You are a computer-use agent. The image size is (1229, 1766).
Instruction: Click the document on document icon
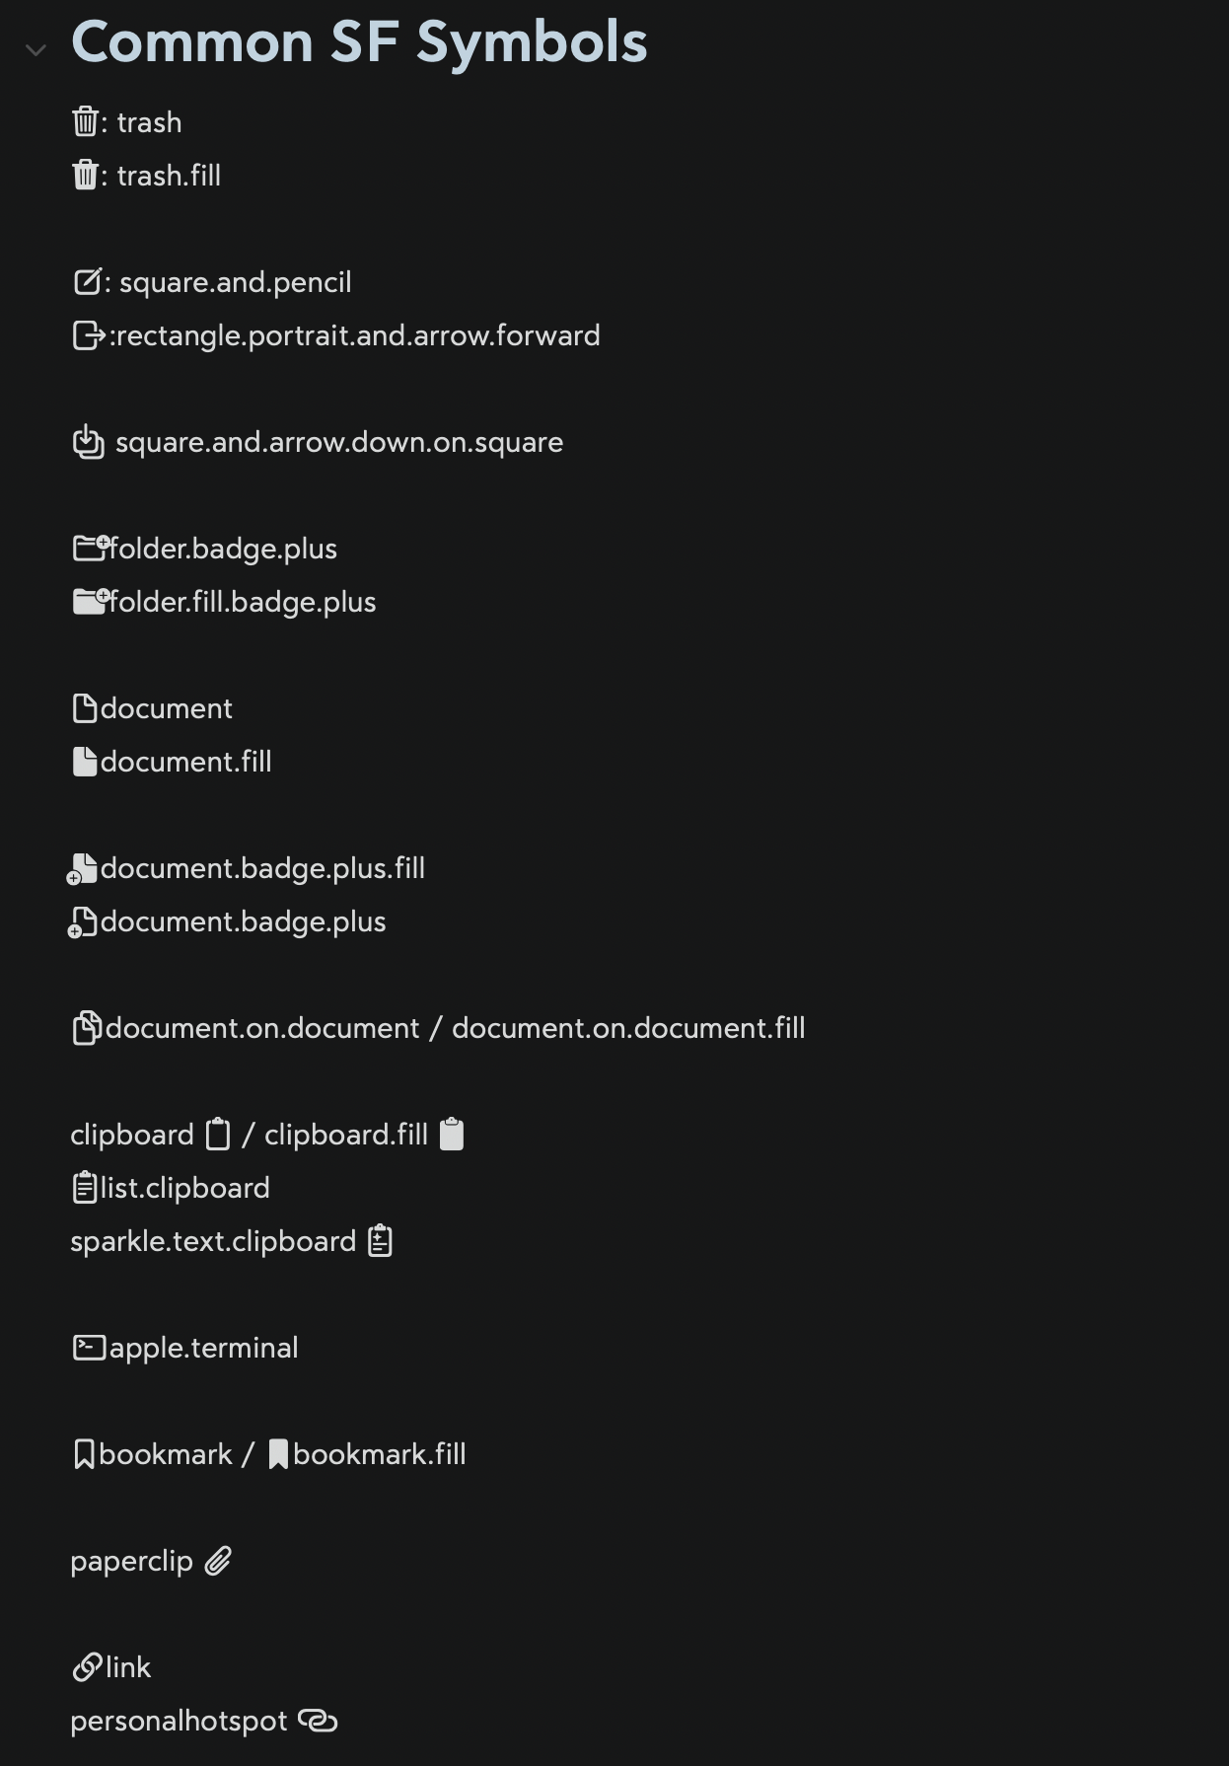click(x=86, y=1028)
